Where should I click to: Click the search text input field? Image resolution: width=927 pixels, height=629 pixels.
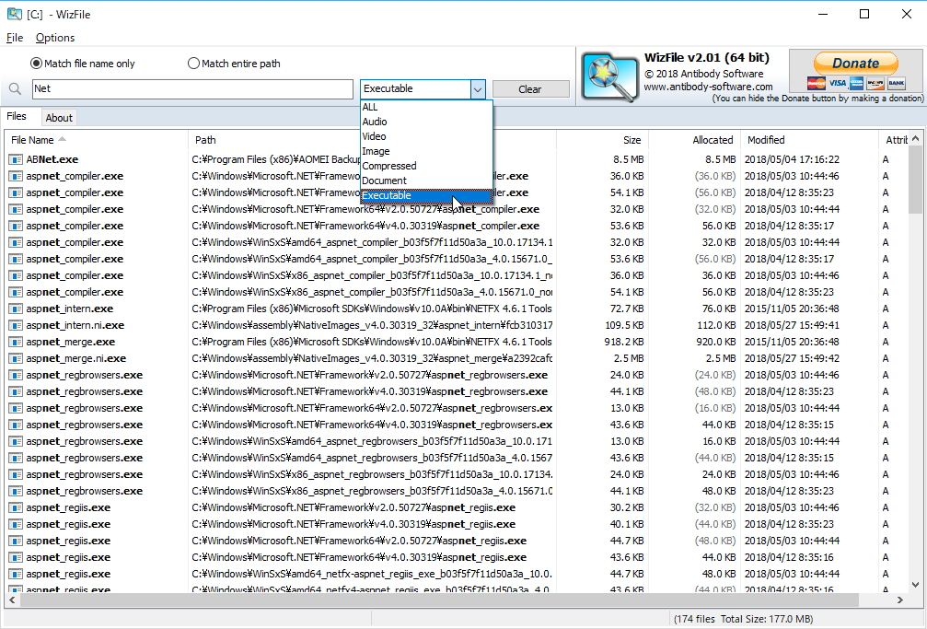192,89
